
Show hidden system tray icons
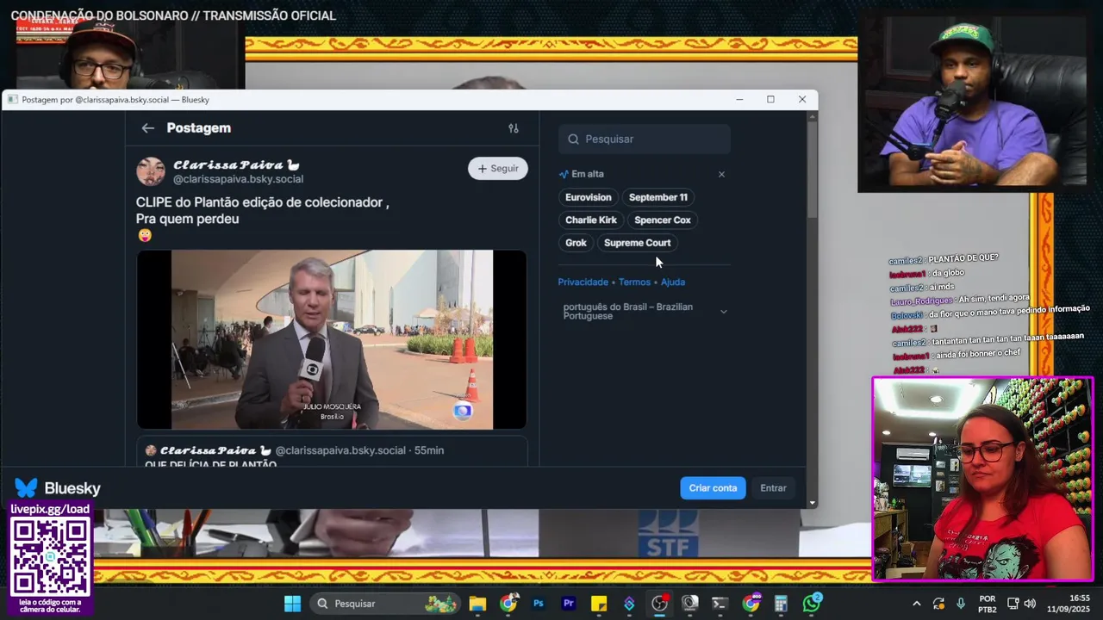tap(916, 604)
